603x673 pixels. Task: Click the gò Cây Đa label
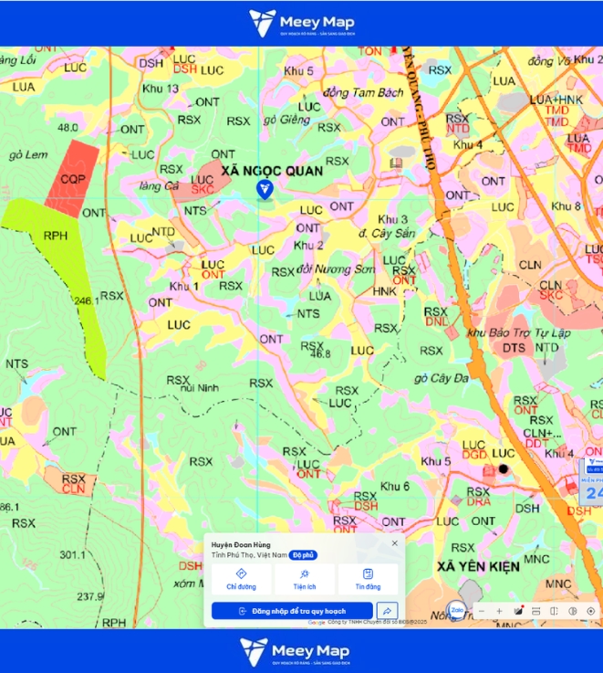point(442,378)
